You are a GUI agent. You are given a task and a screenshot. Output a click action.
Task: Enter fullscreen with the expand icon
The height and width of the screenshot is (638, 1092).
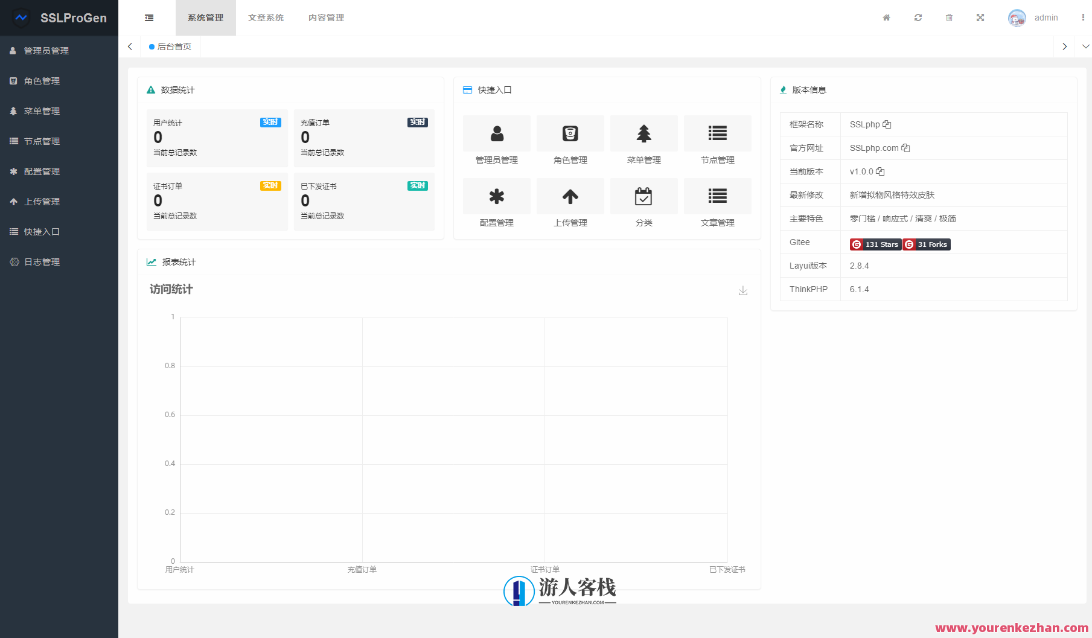(980, 18)
